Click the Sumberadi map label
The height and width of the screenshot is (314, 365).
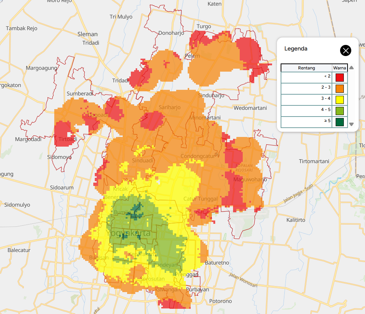[80, 94]
